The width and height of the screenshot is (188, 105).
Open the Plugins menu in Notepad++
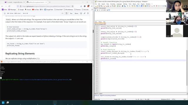[x=142, y=4]
